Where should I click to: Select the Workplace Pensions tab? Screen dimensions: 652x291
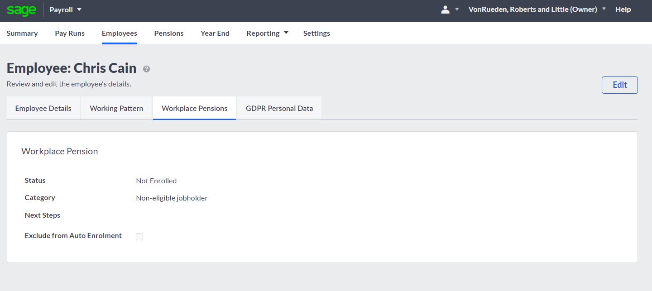pos(194,108)
